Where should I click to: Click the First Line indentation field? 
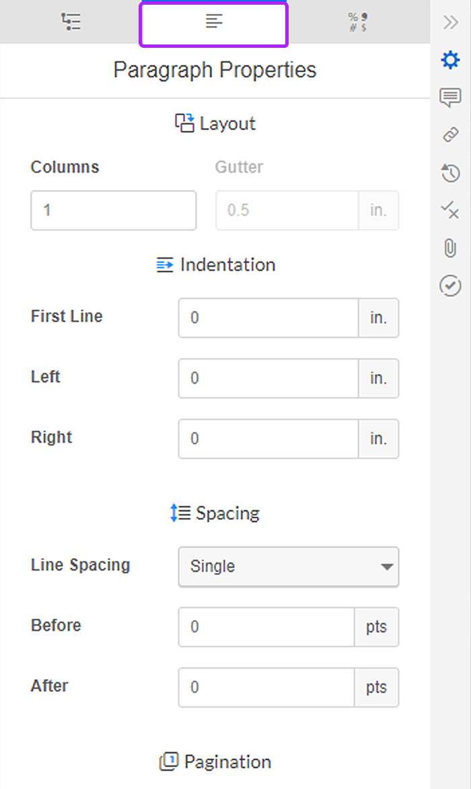click(x=268, y=318)
